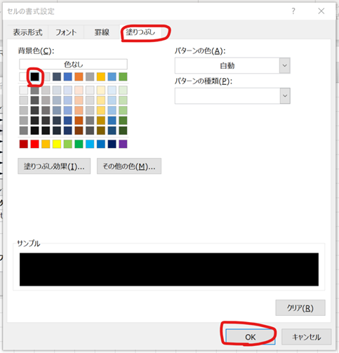Click the クリア button
The height and width of the screenshot is (353, 339).
point(300,308)
